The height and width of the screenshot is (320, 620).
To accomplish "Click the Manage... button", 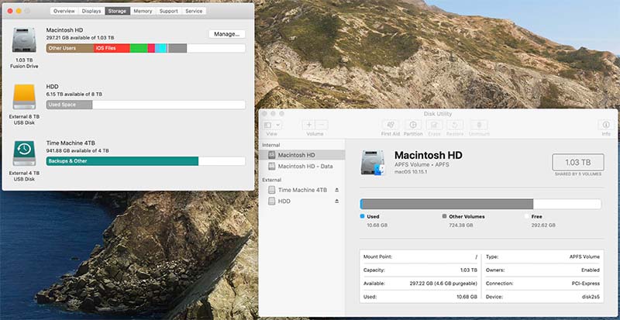I will point(227,34).
